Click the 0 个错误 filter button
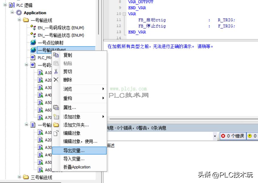This screenshot has height=183, width=258. coord(233,136)
